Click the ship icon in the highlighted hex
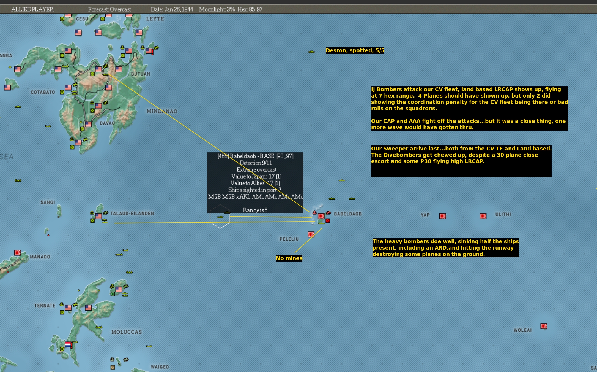 [220, 217]
